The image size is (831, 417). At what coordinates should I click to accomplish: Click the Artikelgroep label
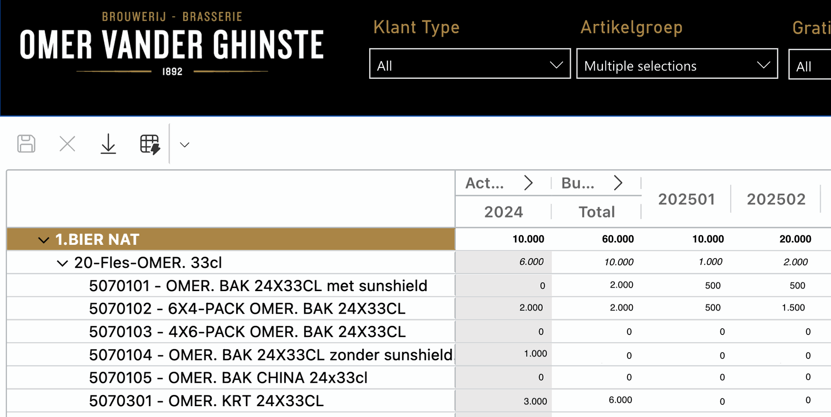pos(631,28)
